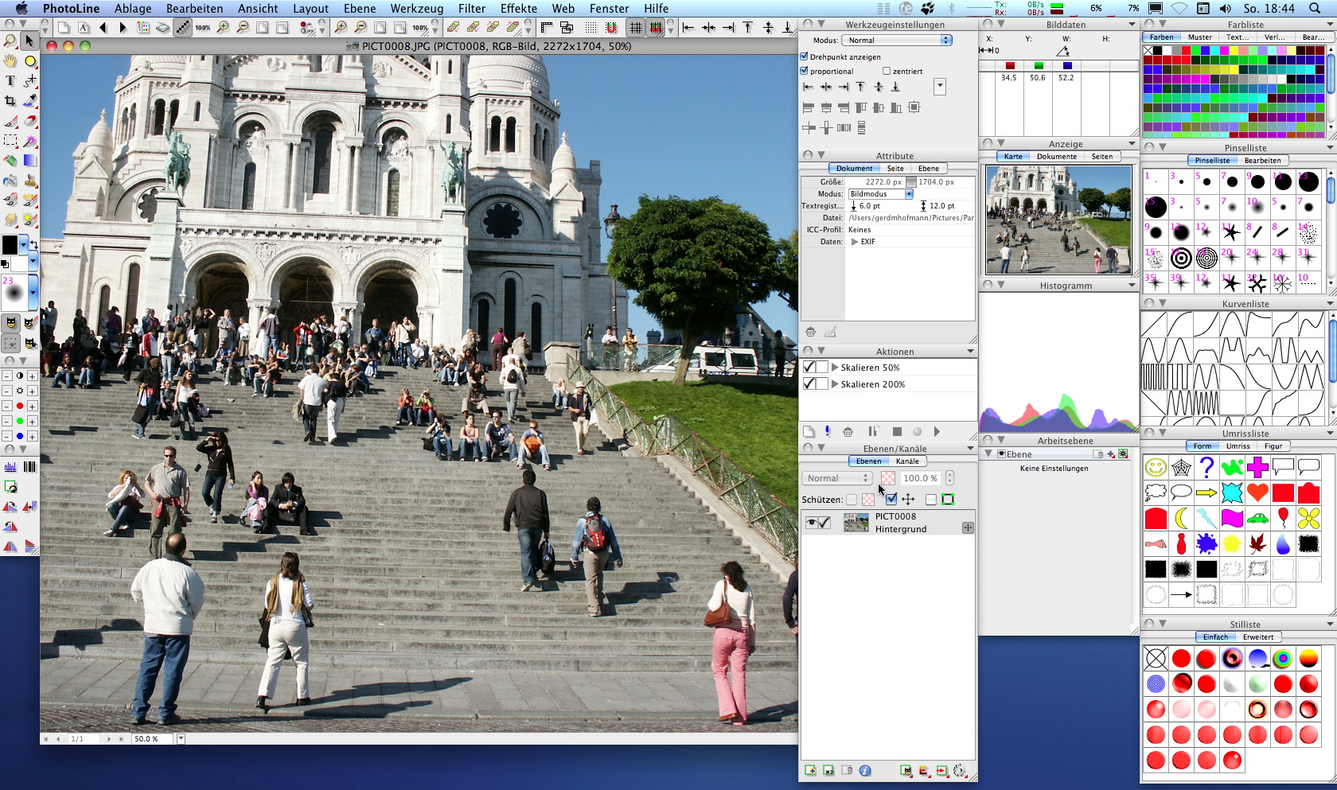This screenshot has width=1337, height=790.
Task: Open the Modus Normal dropdown in Werkzeugeinstellungen
Action: 898,40
